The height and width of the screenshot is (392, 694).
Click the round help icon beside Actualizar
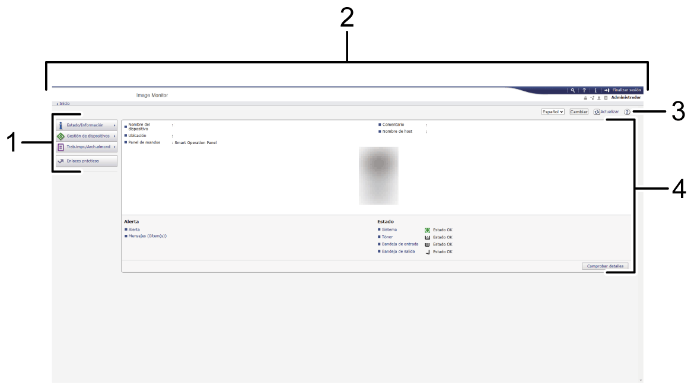pos(626,112)
